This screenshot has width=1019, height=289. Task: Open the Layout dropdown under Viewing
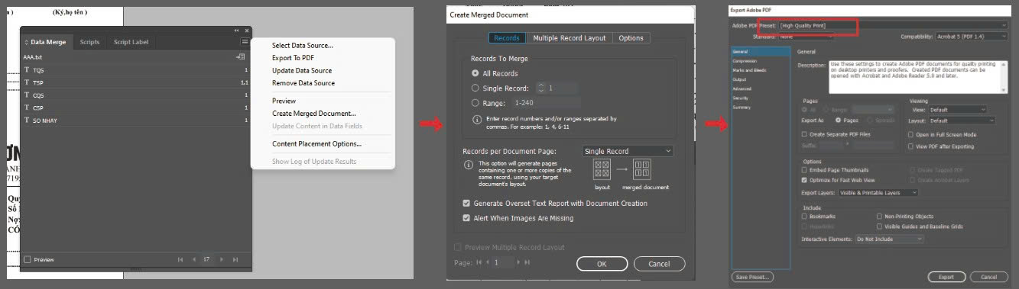click(962, 120)
